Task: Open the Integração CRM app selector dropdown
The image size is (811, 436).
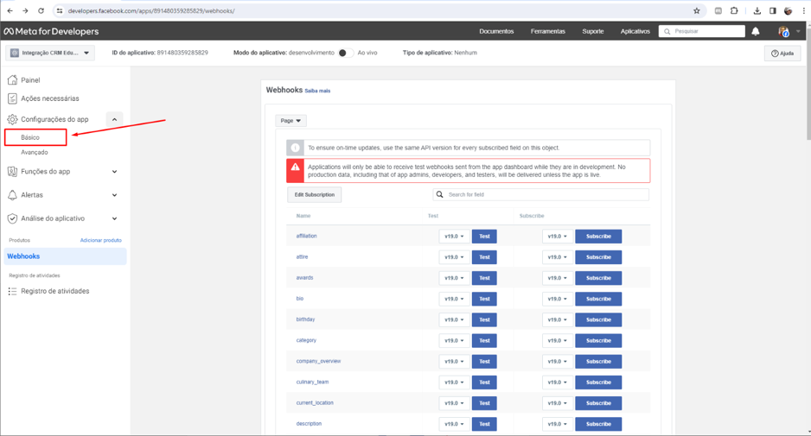Action: coord(50,53)
